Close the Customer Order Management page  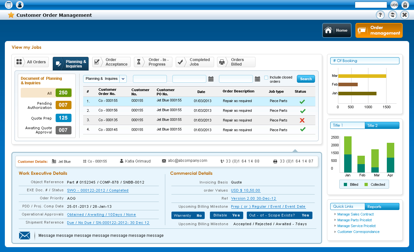click(x=405, y=15)
